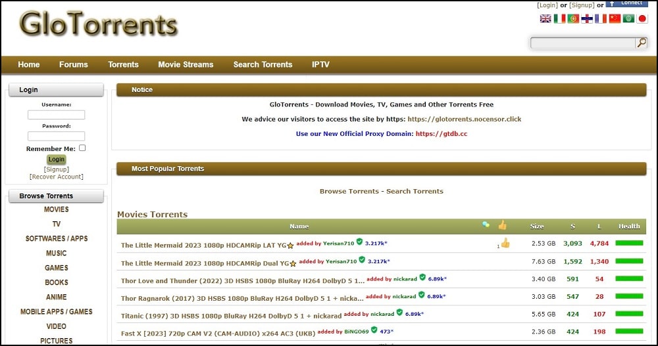Sort by the comments column header icon
Screen dimensions: 658x346
[486, 225]
